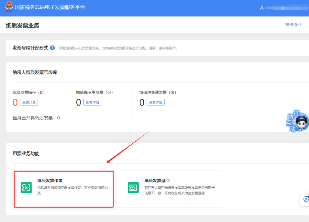Click the floating widget icon at right edge

coord(306,199)
